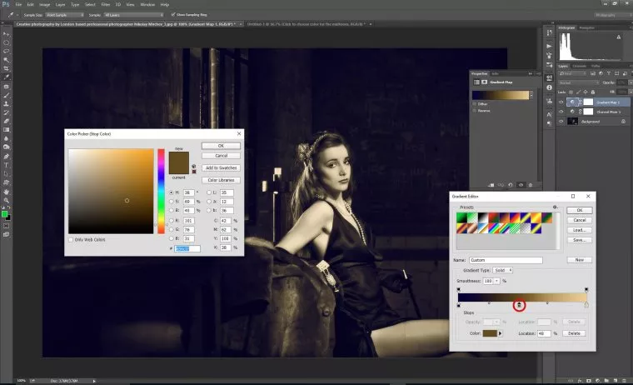This screenshot has width=633, height=385.
Task: Open the Smoothness value dropdown arrow
Action: tap(497, 281)
